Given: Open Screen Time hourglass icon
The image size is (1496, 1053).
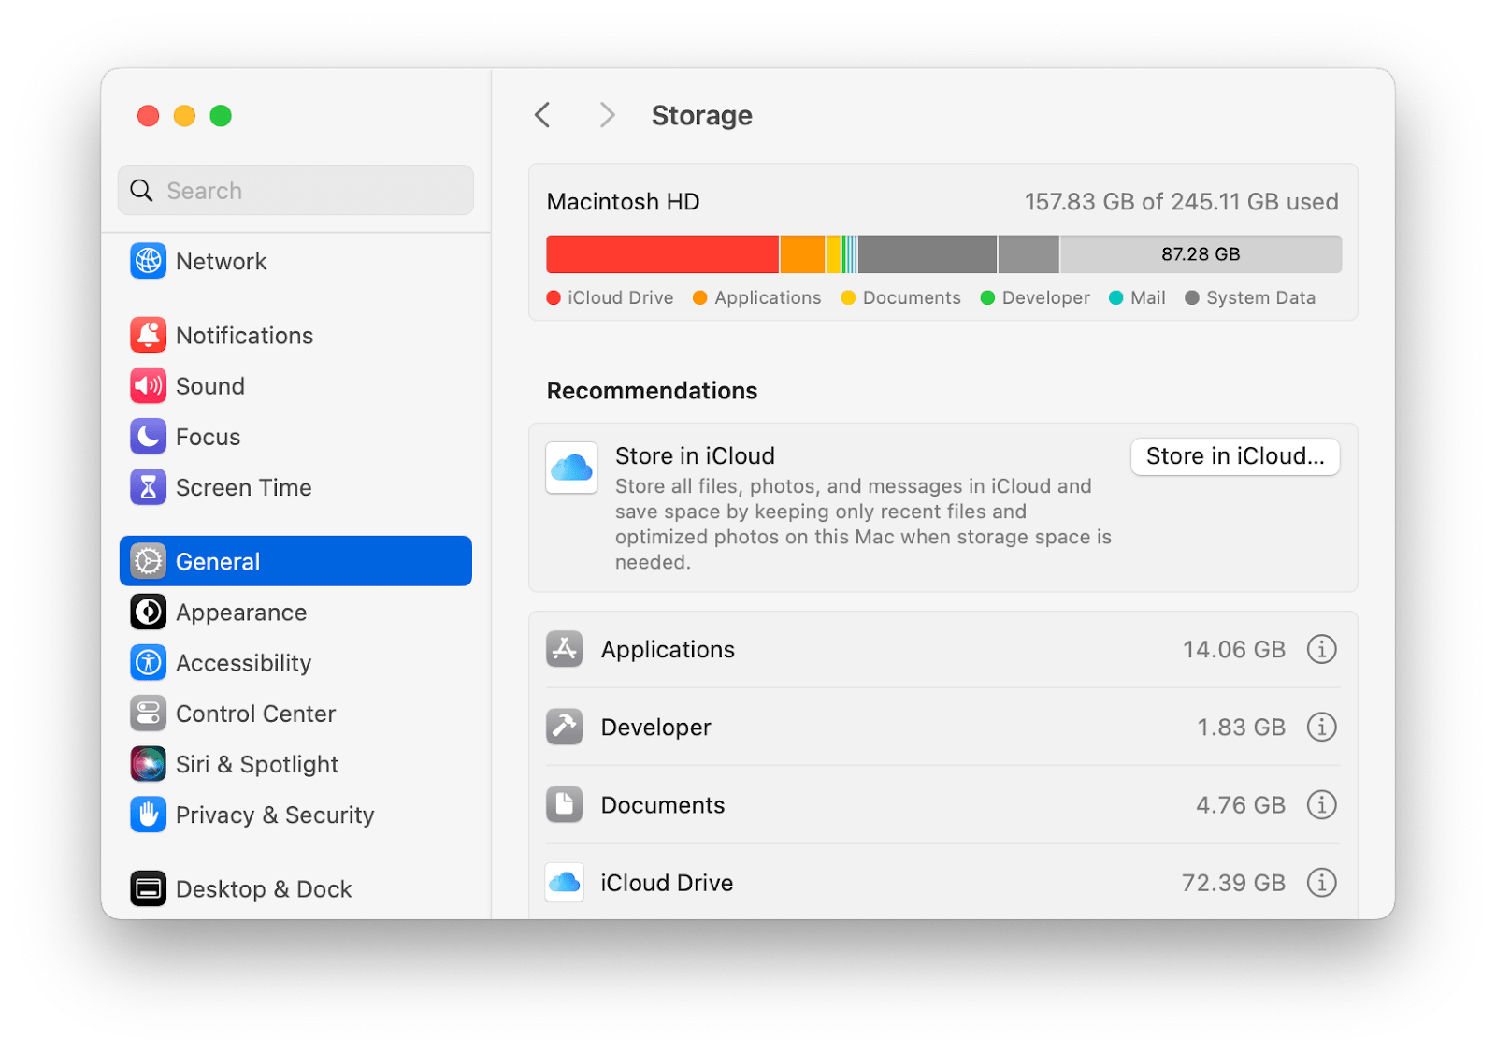Looking at the screenshot, I should tap(148, 486).
